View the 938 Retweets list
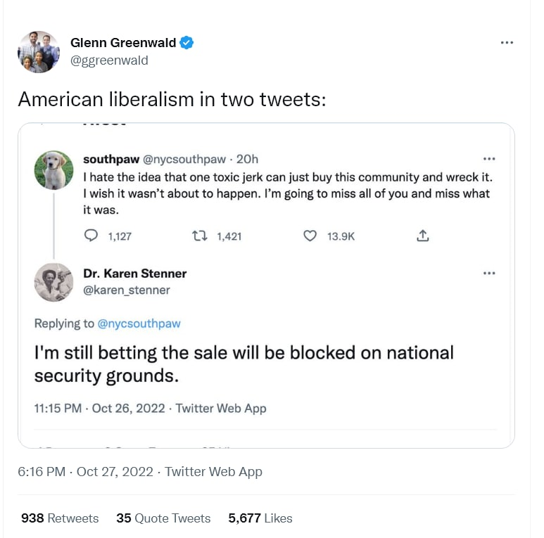This screenshot has width=544, height=538. click(60, 518)
